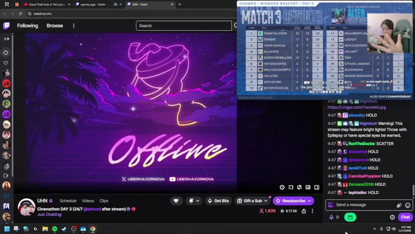Open @uhnvod link in stream title
The width and height of the screenshot is (415, 234).
(x=92, y=209)
